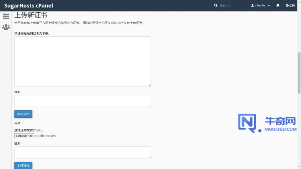The height and width of the screenshot is (169, 301).
Task: Open the notifications bell
Action: click(x=278, y=5)
